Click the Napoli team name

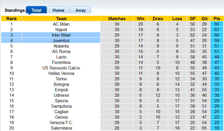61,30
